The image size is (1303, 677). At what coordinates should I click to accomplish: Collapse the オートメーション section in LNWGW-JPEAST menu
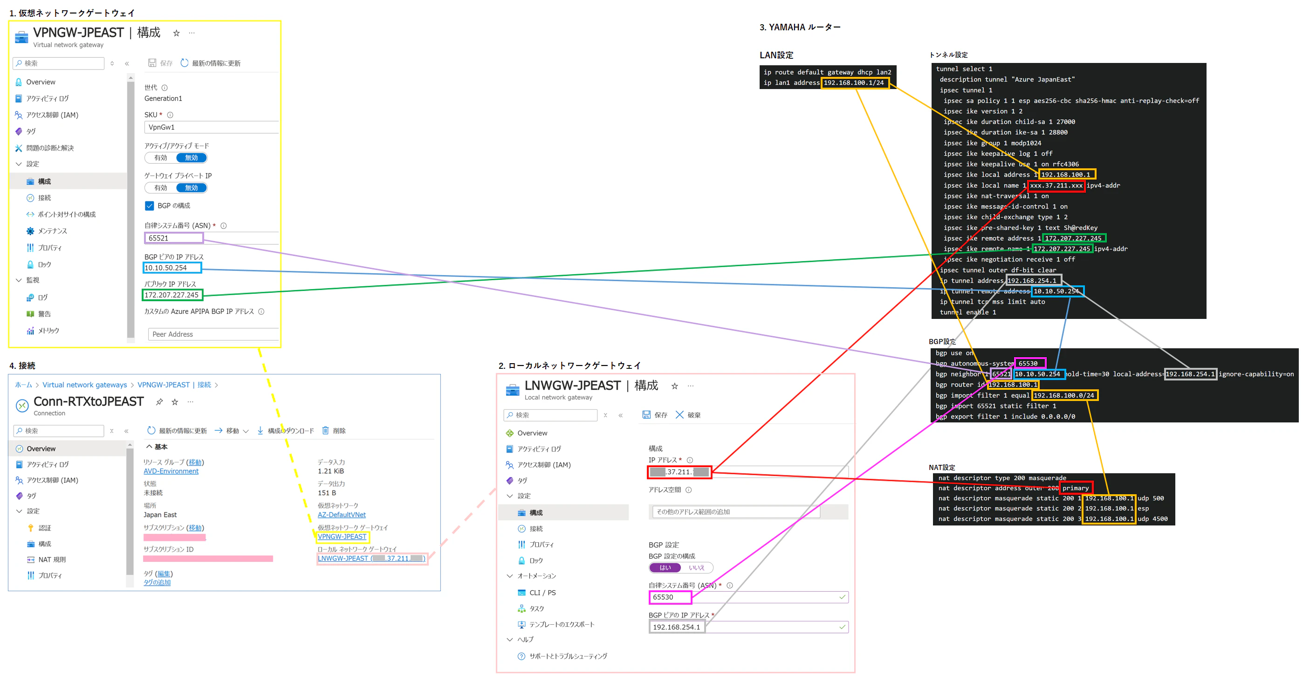coord(510,576)
